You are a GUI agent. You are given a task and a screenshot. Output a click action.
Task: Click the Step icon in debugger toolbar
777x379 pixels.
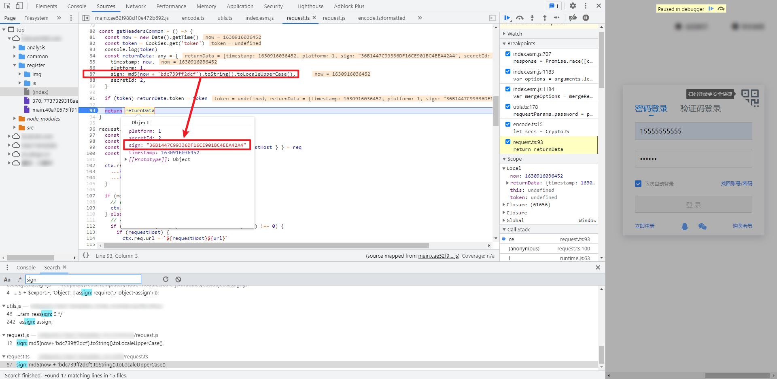click(x=557, y=18)
